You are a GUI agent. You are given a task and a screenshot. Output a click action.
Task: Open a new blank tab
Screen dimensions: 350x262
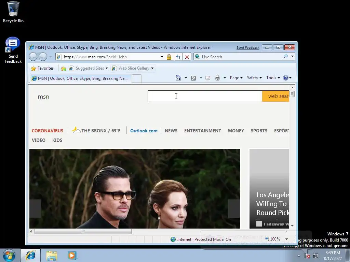[137, 79]
